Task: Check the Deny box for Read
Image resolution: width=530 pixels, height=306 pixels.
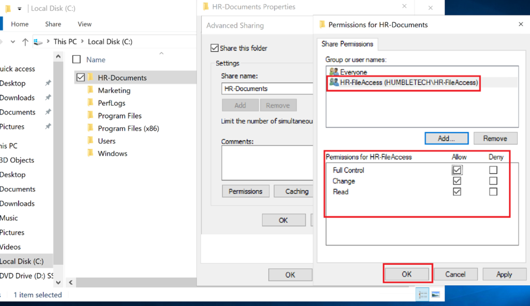Action: (493, 192)
